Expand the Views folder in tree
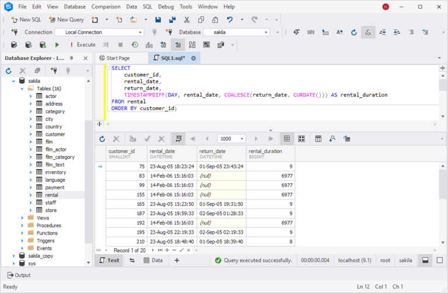448x293 pixels. (22, 218)
